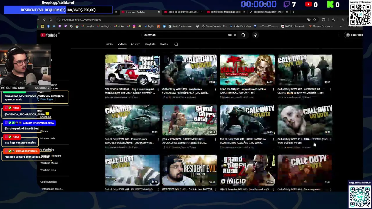Screen dimensions: 372x209
Task: Open the PayPal bookmark
Action: [149, 26]
